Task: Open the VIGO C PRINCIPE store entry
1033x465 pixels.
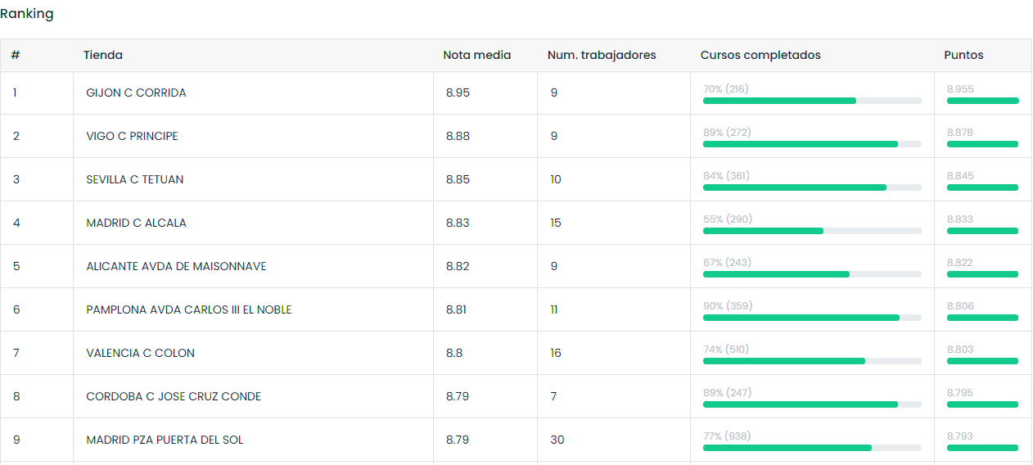Action: (132, 137)
